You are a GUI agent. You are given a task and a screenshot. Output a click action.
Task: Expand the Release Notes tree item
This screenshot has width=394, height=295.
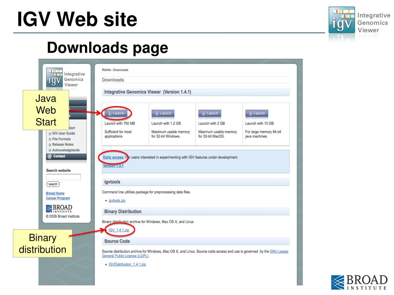coord(50,145)
